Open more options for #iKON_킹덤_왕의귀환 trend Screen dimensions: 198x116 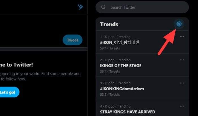coord(182,37)
